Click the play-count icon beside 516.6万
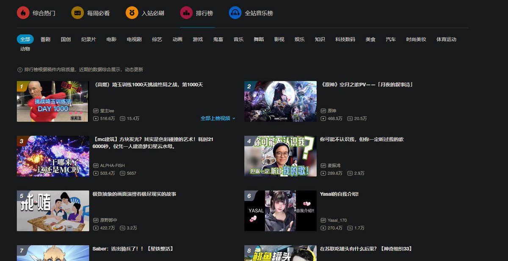 tap(96, 118)
